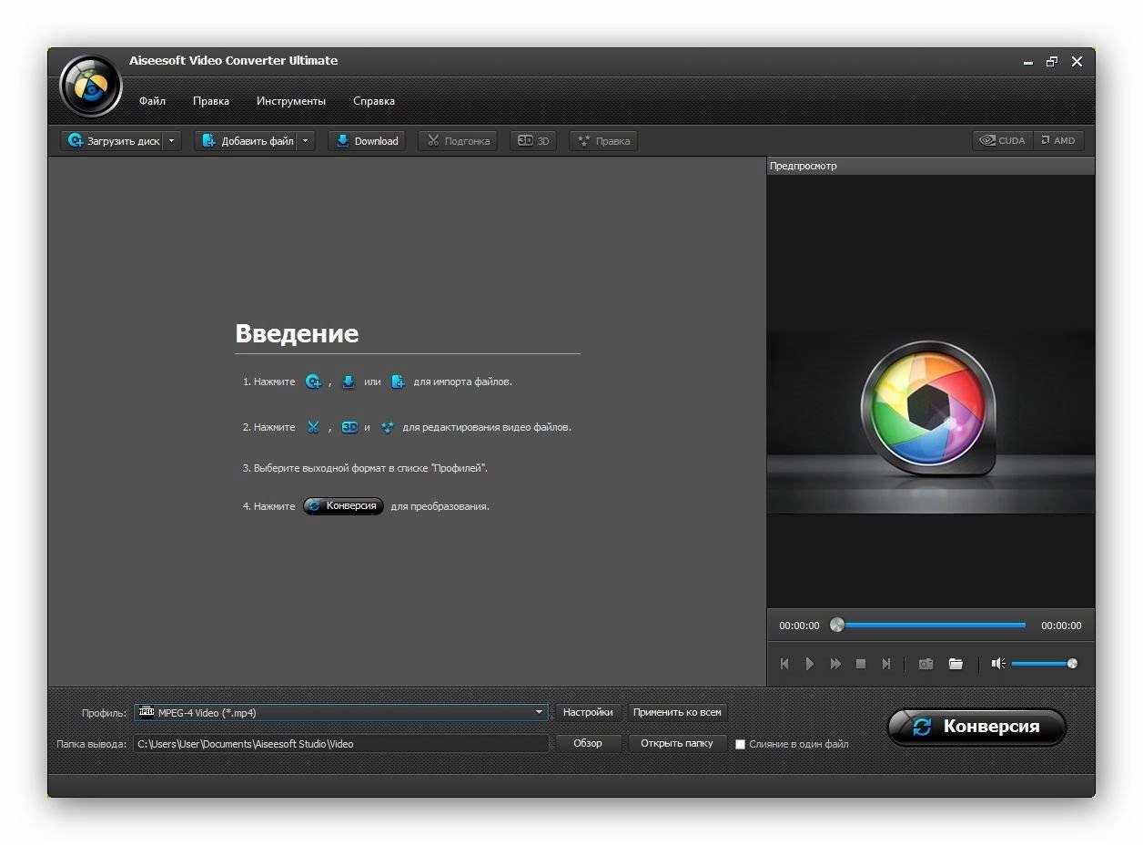Click the Настройки button
The width and height of the screenshot is (1143, 845).
click(x=588, y=712)
